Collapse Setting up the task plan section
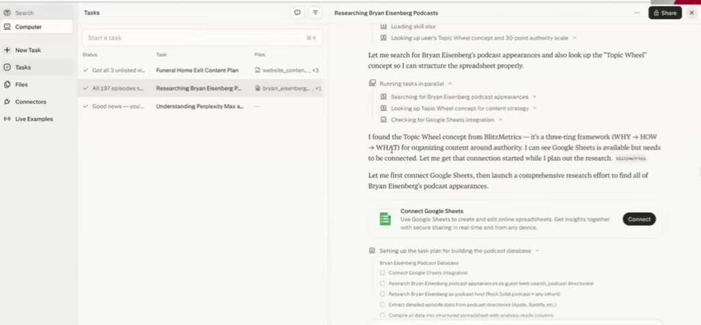 tap(537, 250)
